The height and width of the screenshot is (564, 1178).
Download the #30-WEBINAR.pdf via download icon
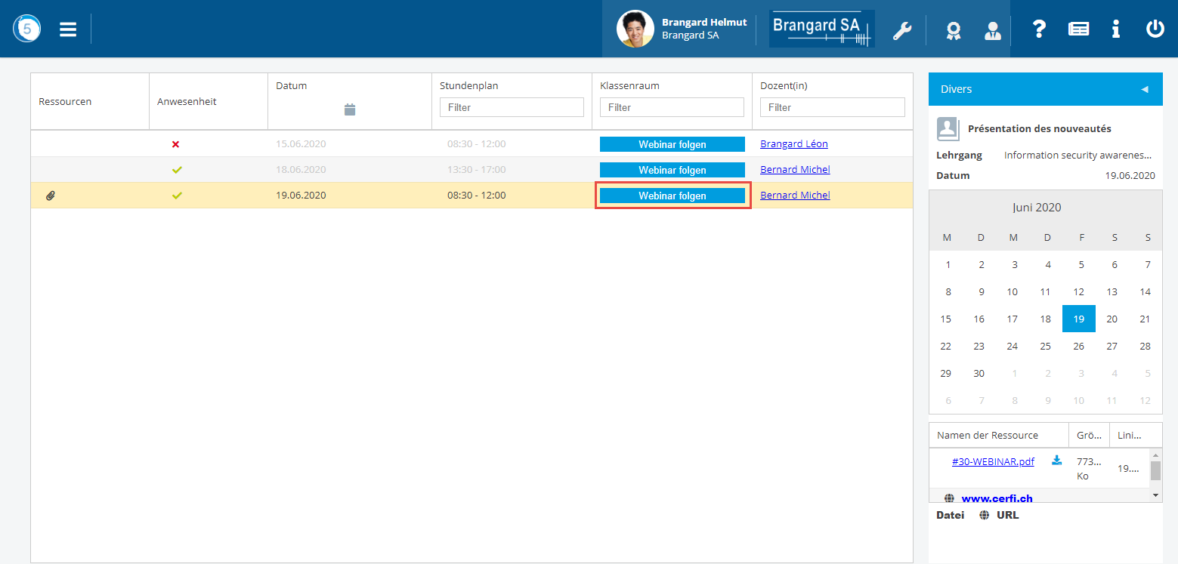click(1056, 461)
